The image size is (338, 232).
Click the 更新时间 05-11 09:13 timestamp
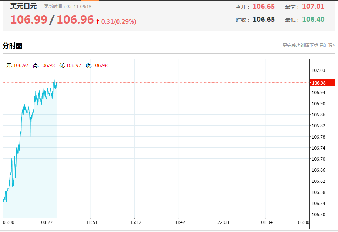(68, 7)
